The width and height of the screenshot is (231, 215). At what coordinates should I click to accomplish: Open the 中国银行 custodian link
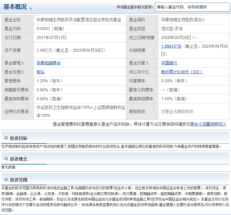169,63
